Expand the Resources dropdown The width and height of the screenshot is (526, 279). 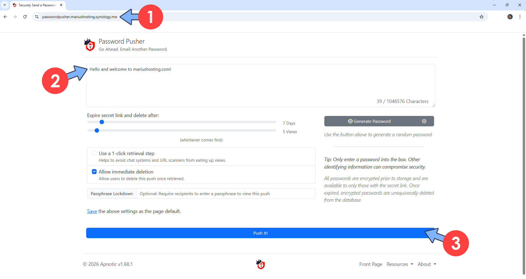point(400,264)
